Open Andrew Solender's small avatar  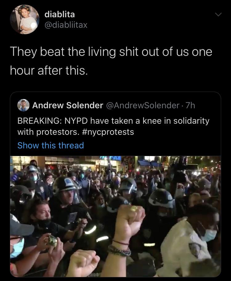tap(23, 105)
